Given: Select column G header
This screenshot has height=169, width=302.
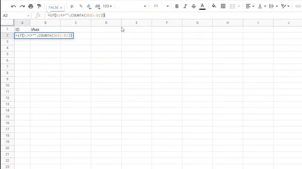Looking at the screenshot, I should (x=197, y=23).
